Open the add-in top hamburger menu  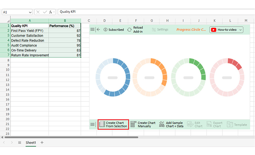(x=92, y=29)
